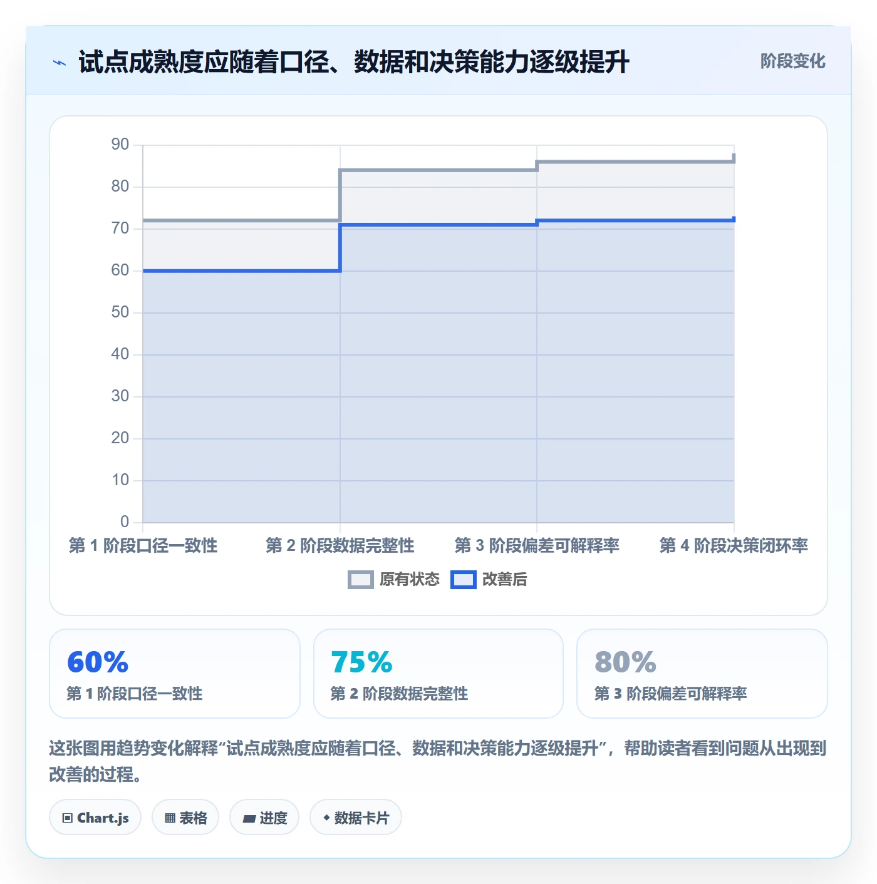This screenshot has width=877, height=884.
Task: Click the 75% data card value
Action: tap(361, 662)
